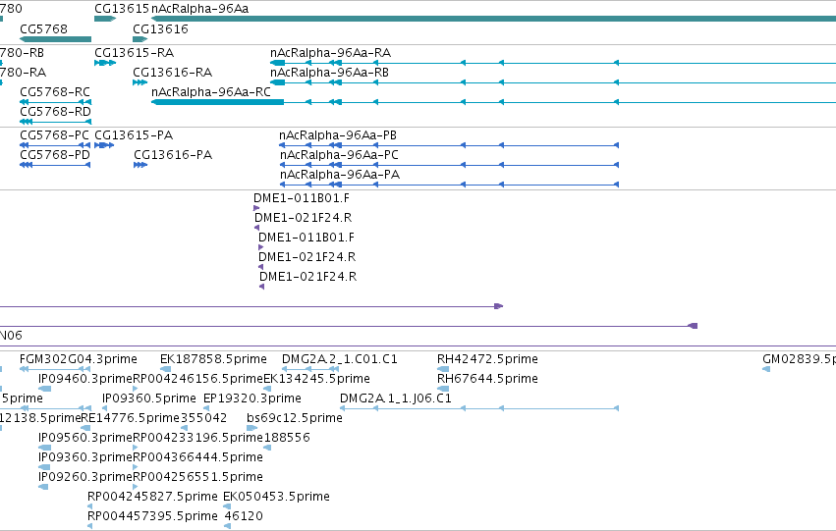This screenshot has height=531, width=836.
Task: Open EST IP09360.3prime
Action: click(x=85, y=457)
